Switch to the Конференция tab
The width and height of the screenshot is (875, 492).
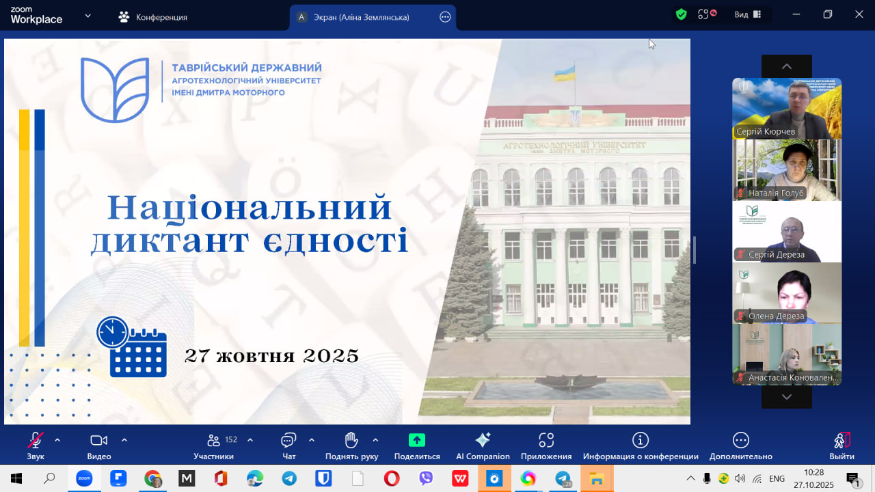tap(153, 17)
